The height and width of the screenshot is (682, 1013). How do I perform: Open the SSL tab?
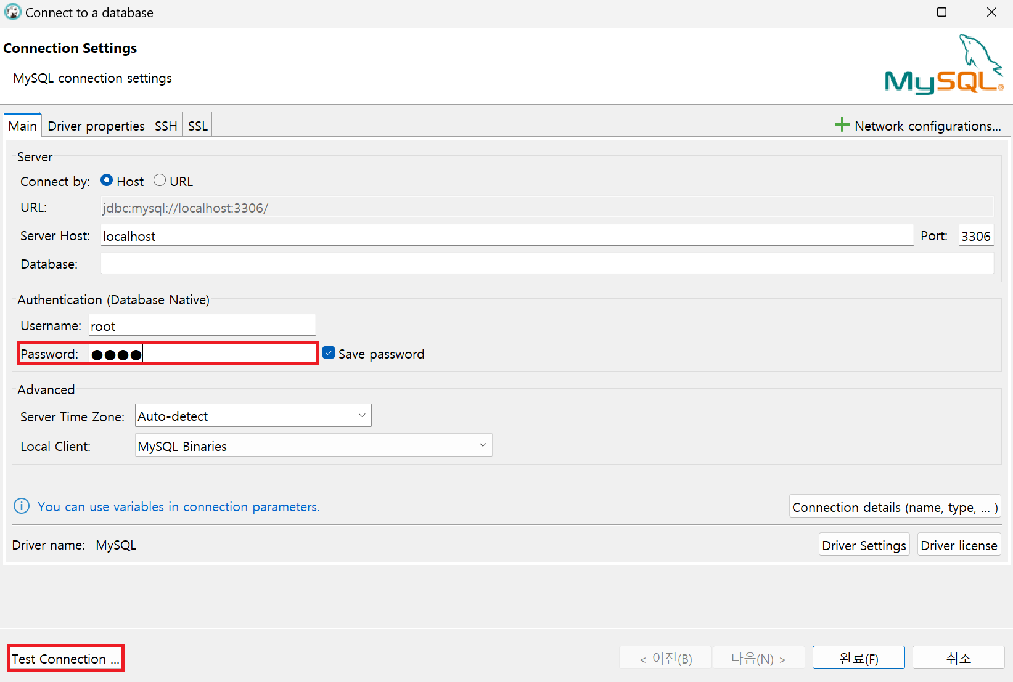pyautogui.click(x=198, y=126)
